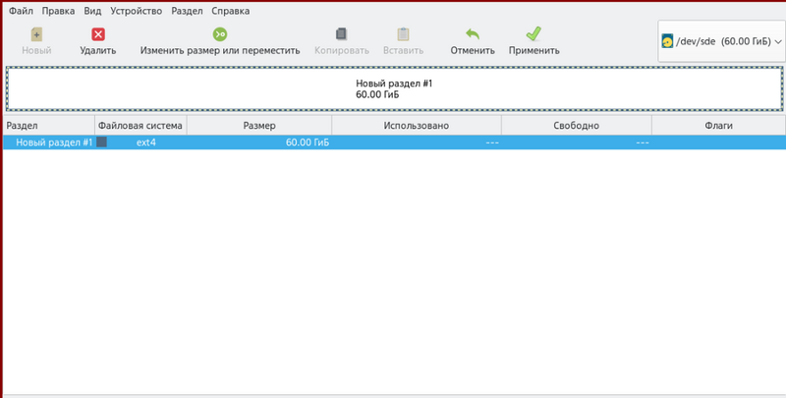786x398 pixels.
Task: Click the Файловая система column header
Action: pos(140,126)
